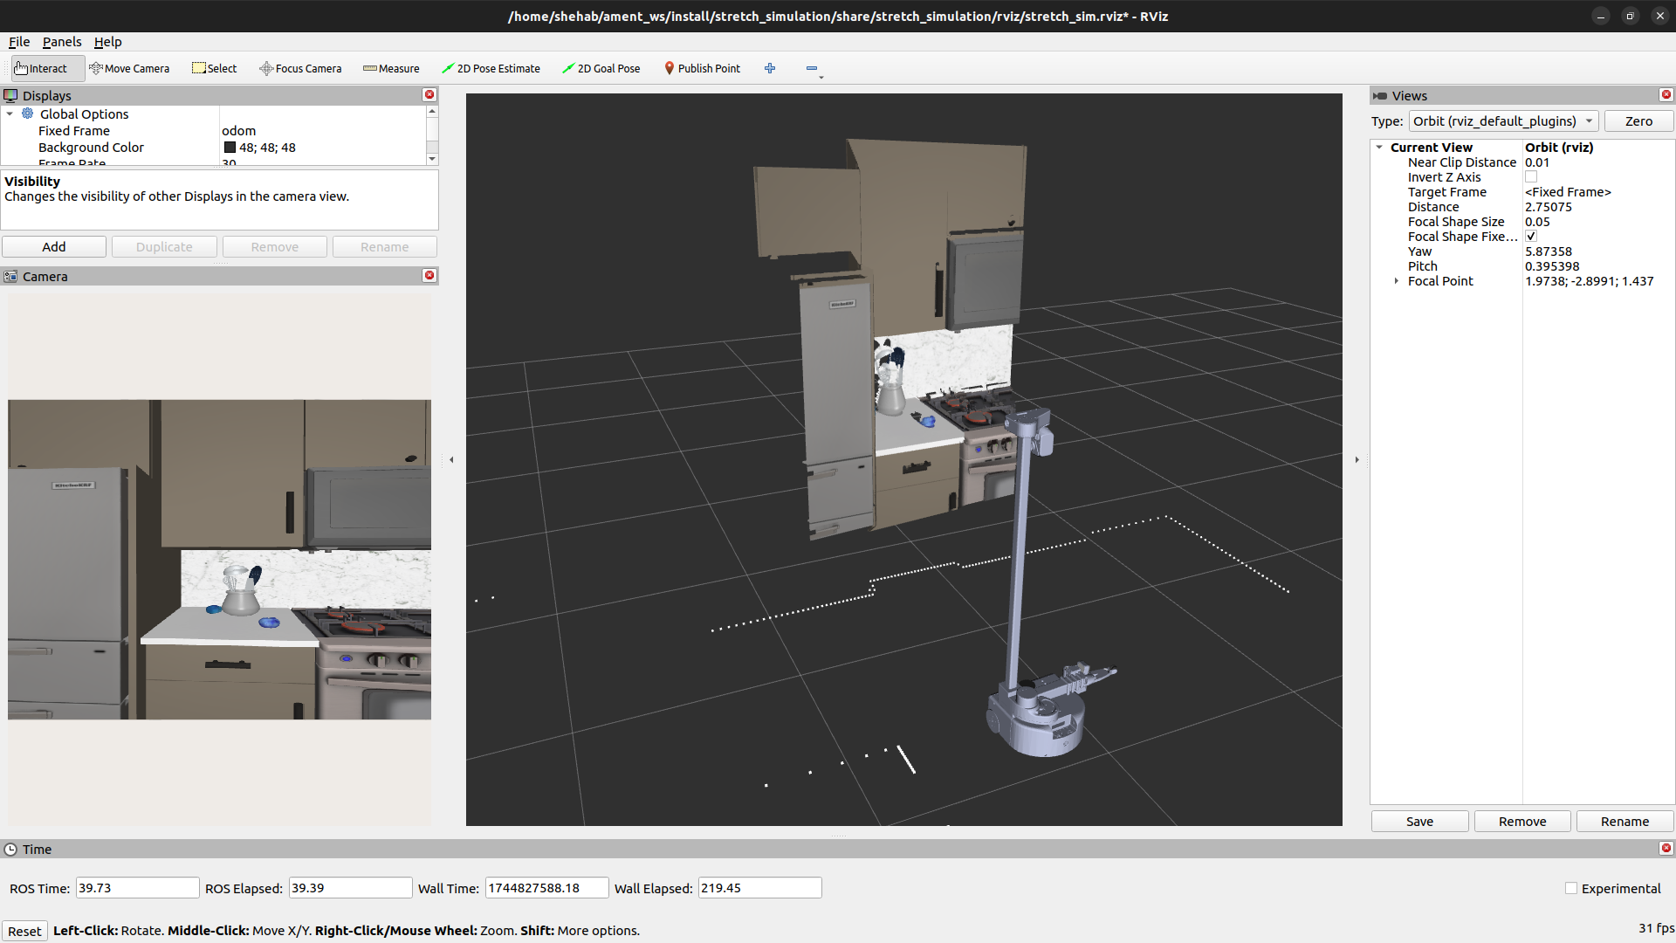Enable the Invert Z Axis checkbox
The width and height of the screenshot is (1676, 943).
[x=1531, y=177]
